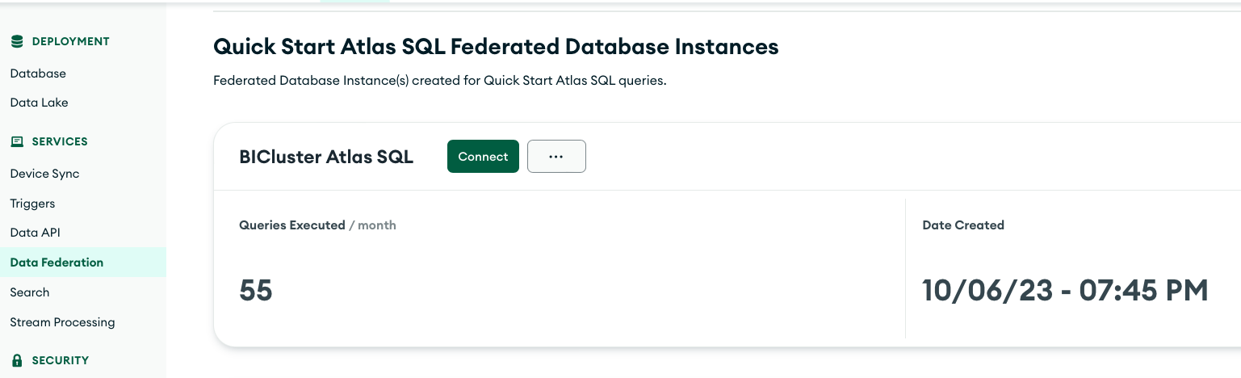Click the Quick Start Atlas SQL heading
1241x378 pixels.
click(x=496, y=47)
